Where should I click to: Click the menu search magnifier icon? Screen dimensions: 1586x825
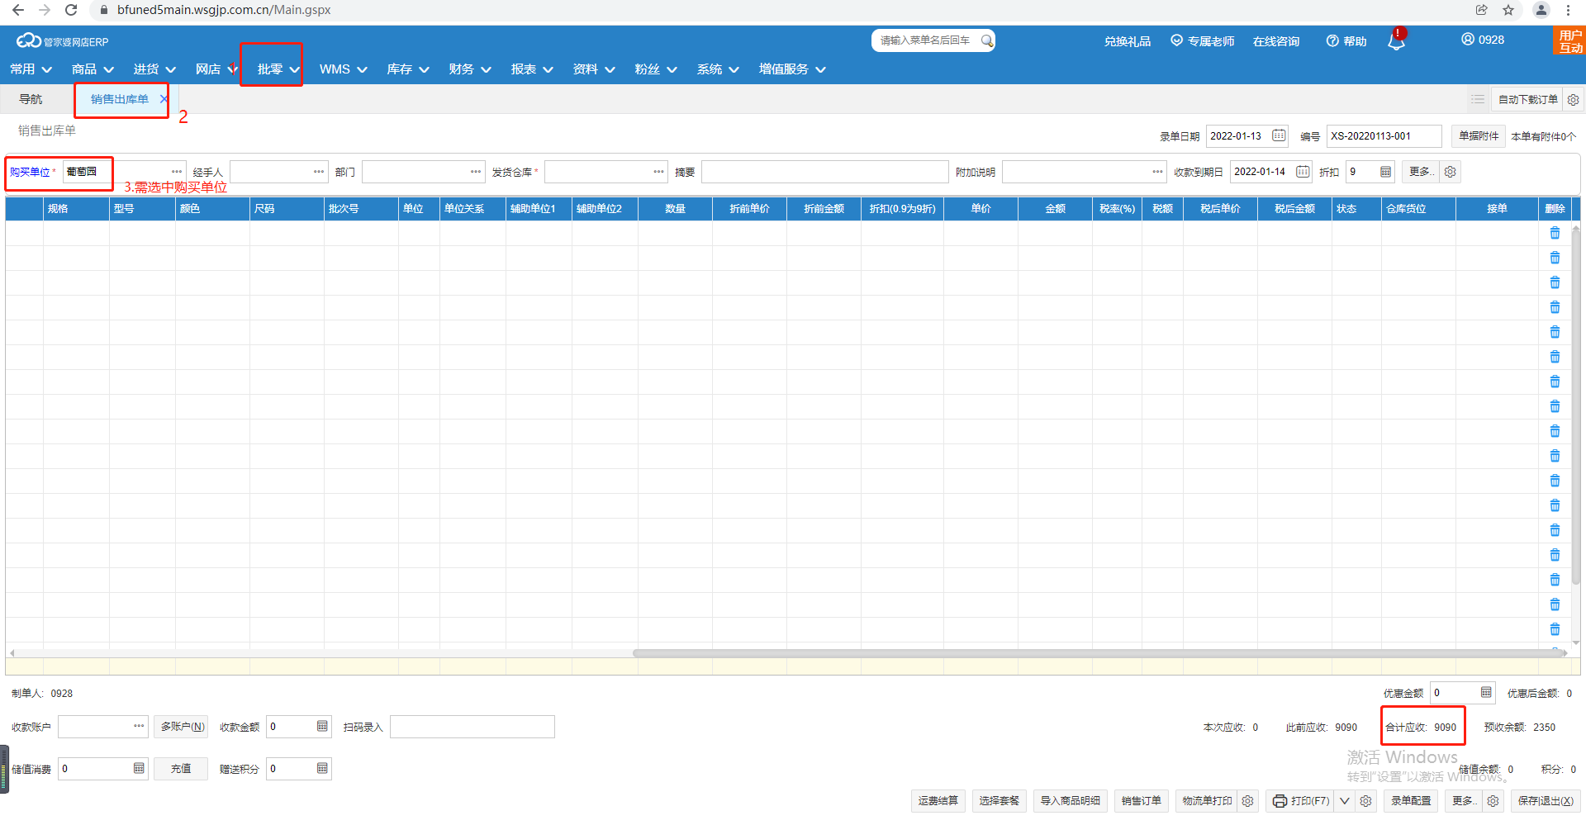pos(986,40)
